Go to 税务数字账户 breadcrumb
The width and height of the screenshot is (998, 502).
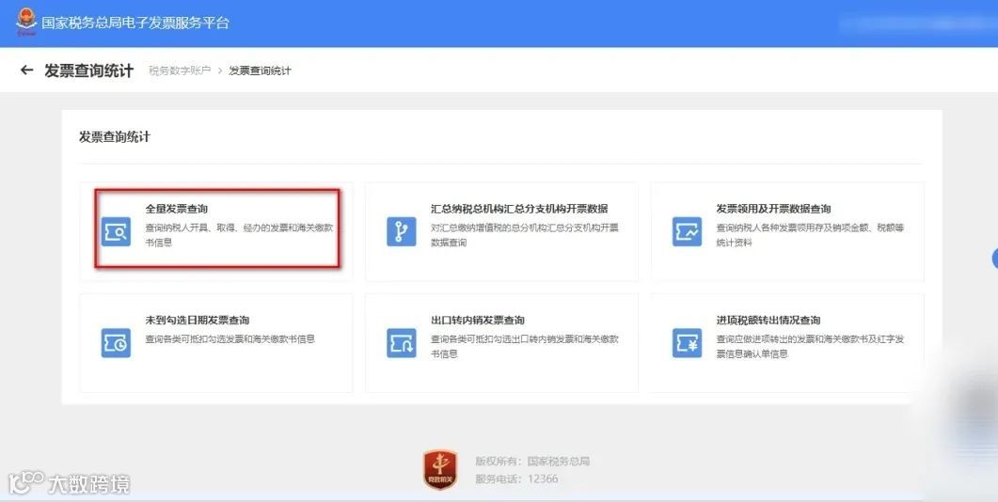point(180,71)
